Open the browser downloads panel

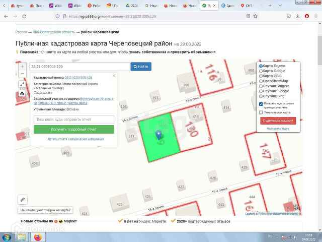coord(297,16)
